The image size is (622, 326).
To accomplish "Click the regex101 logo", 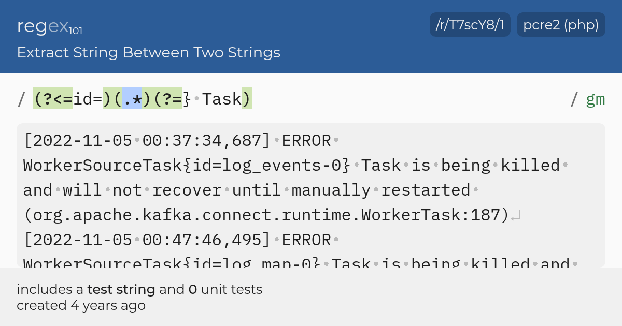I will (x=49, y=26).
